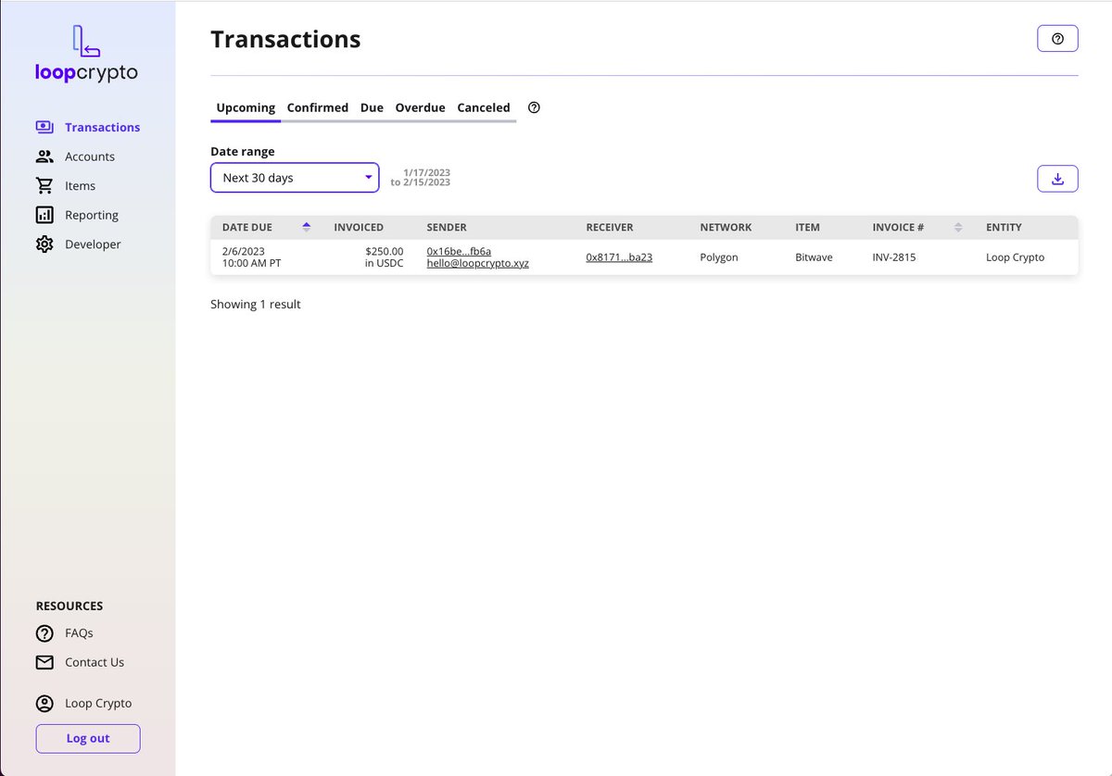Screen dimensions: 1112x776
Task: Click the INVOICED column header
Action: coord(359,227)
